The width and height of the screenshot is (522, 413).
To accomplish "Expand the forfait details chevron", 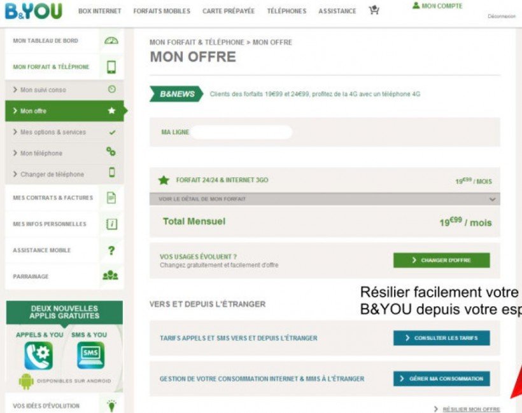I will [x=491, y=199].
